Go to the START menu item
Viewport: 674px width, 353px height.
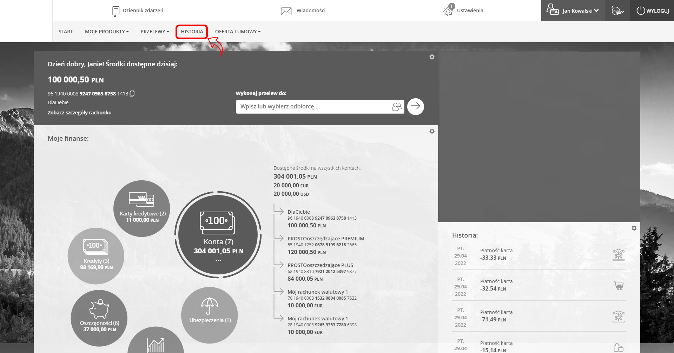[66, 32]
